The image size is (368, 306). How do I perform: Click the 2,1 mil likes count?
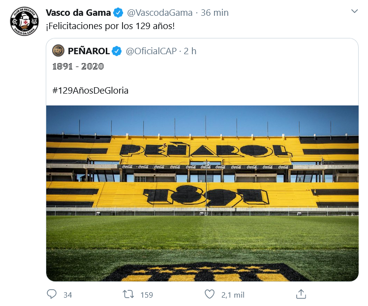click(233, 295)
